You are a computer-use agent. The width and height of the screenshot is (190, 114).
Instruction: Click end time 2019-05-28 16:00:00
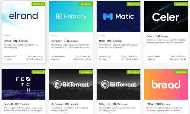point(82,59)
